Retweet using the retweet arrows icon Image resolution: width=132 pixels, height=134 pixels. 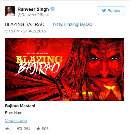click(x=20, y=129)
